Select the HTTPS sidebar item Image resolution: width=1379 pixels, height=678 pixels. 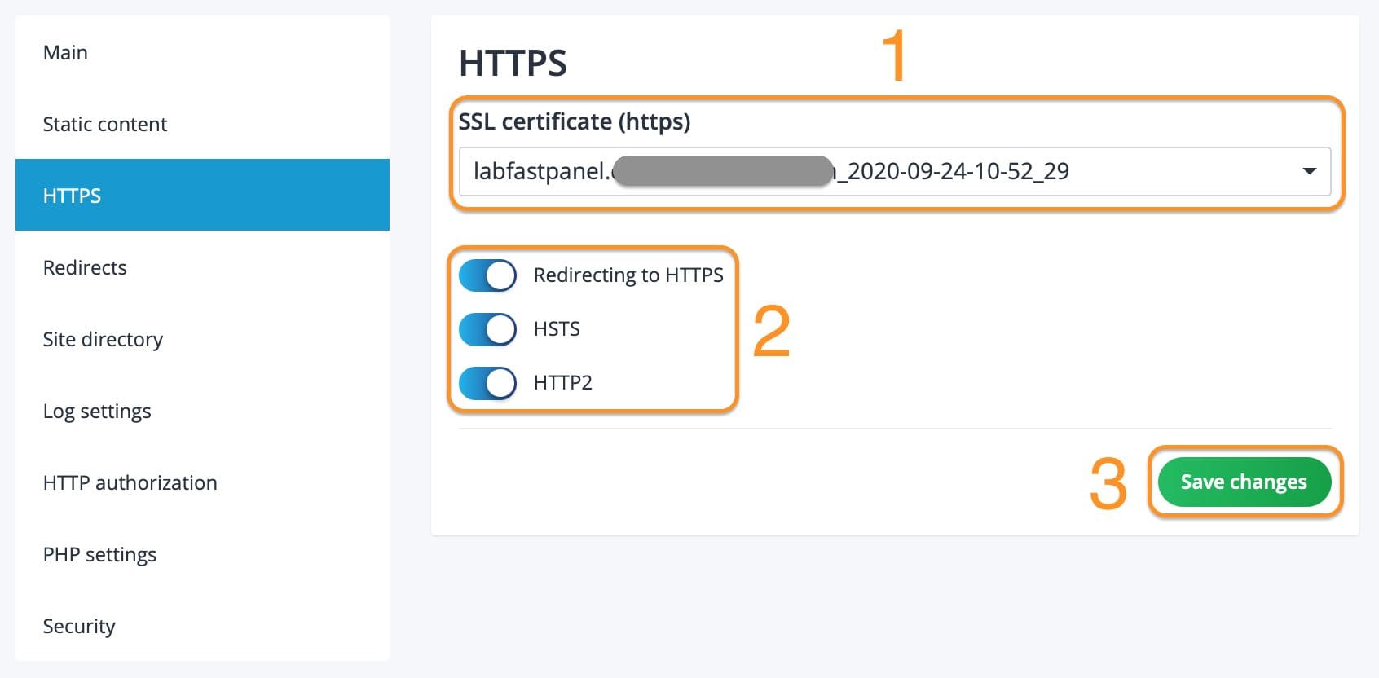click(72, 196)
